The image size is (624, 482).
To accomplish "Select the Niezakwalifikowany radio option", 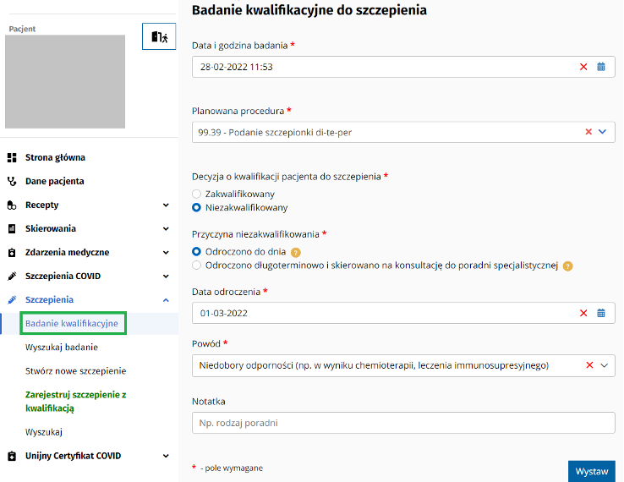I will coord(196,207).
